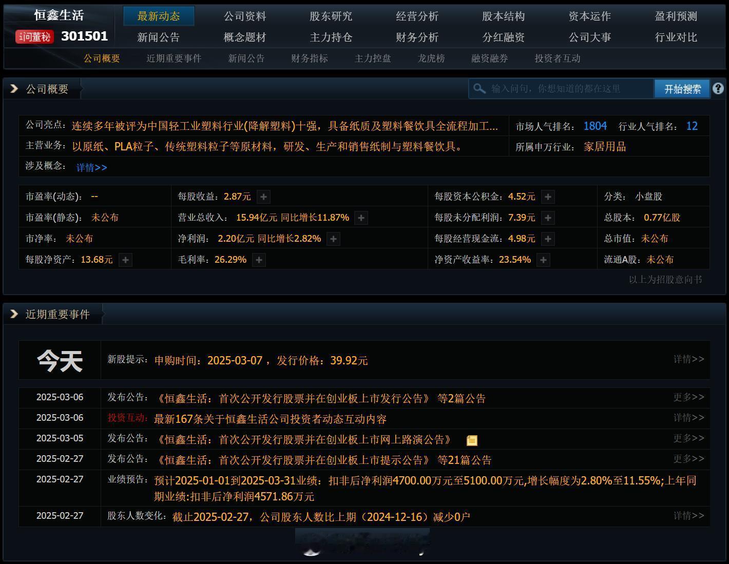
Task: Select 龙虎榜 sub-tab
Action: pos(431,59)
